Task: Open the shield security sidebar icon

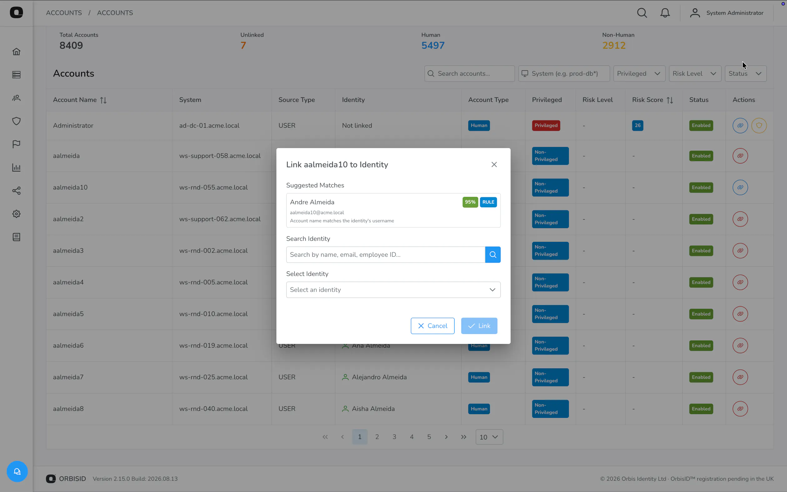Action: tap(16, 121)
